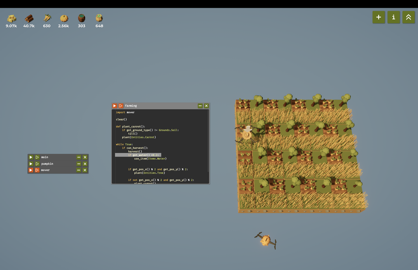This screenshot has height=270, width=418.
Task: Click the straw-hat drone on the farm
Action: click(247, 134)
